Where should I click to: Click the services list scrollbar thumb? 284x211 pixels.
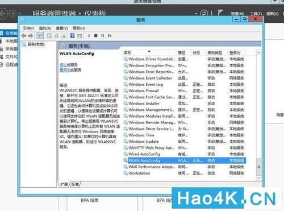click(258, 167)
